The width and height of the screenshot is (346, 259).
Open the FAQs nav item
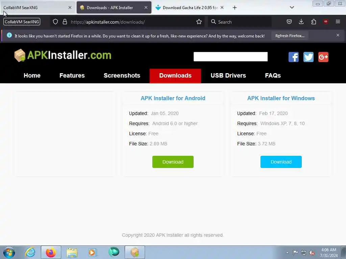coord(273,76)
